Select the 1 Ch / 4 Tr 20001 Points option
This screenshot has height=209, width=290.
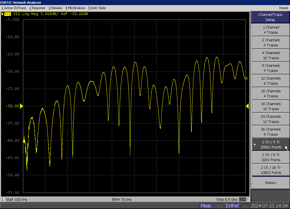point(271,144)
